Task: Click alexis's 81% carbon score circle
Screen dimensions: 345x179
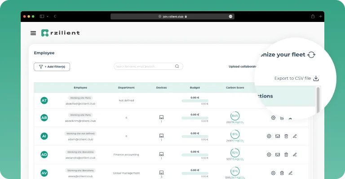Action: [x=235, y=171]
